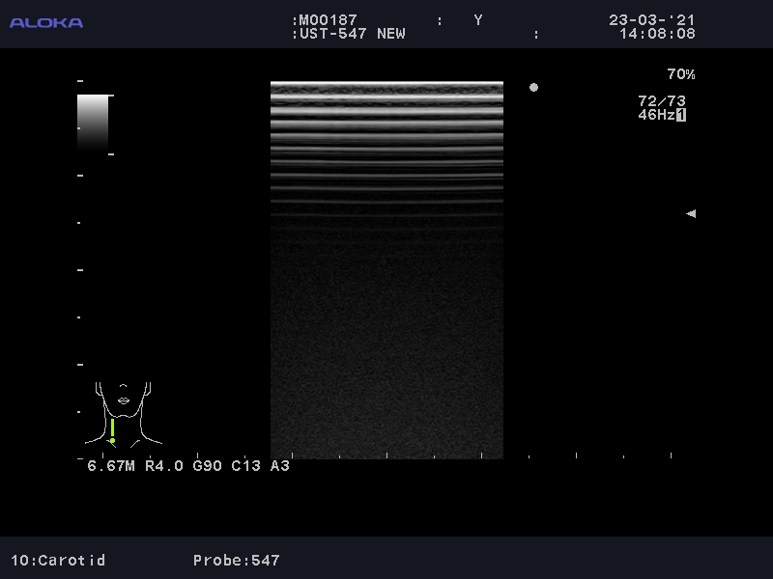Click the R4.0 range value

(x=163, y=466)
